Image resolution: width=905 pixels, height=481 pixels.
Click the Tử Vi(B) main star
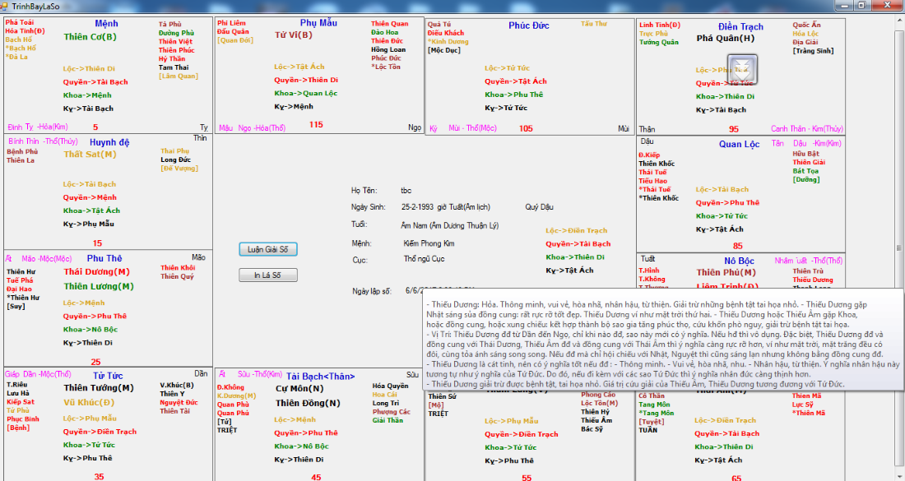click(x=294, y=35)
